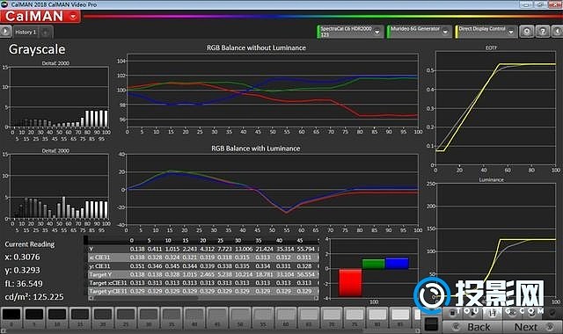
Task: Click the data table horizontal scrollbar
Action: [203, 298]
